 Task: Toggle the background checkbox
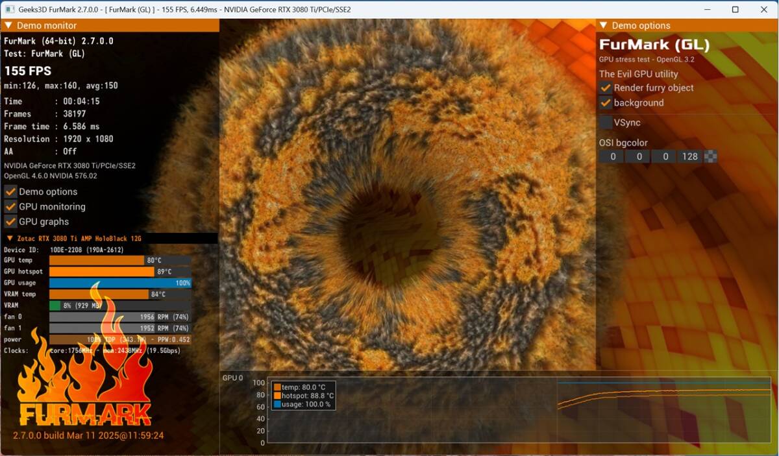[606, 102]
